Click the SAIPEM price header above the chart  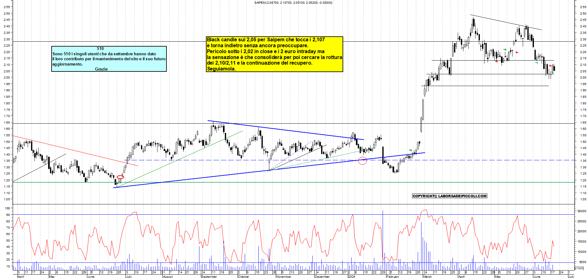tap(293, 3)
